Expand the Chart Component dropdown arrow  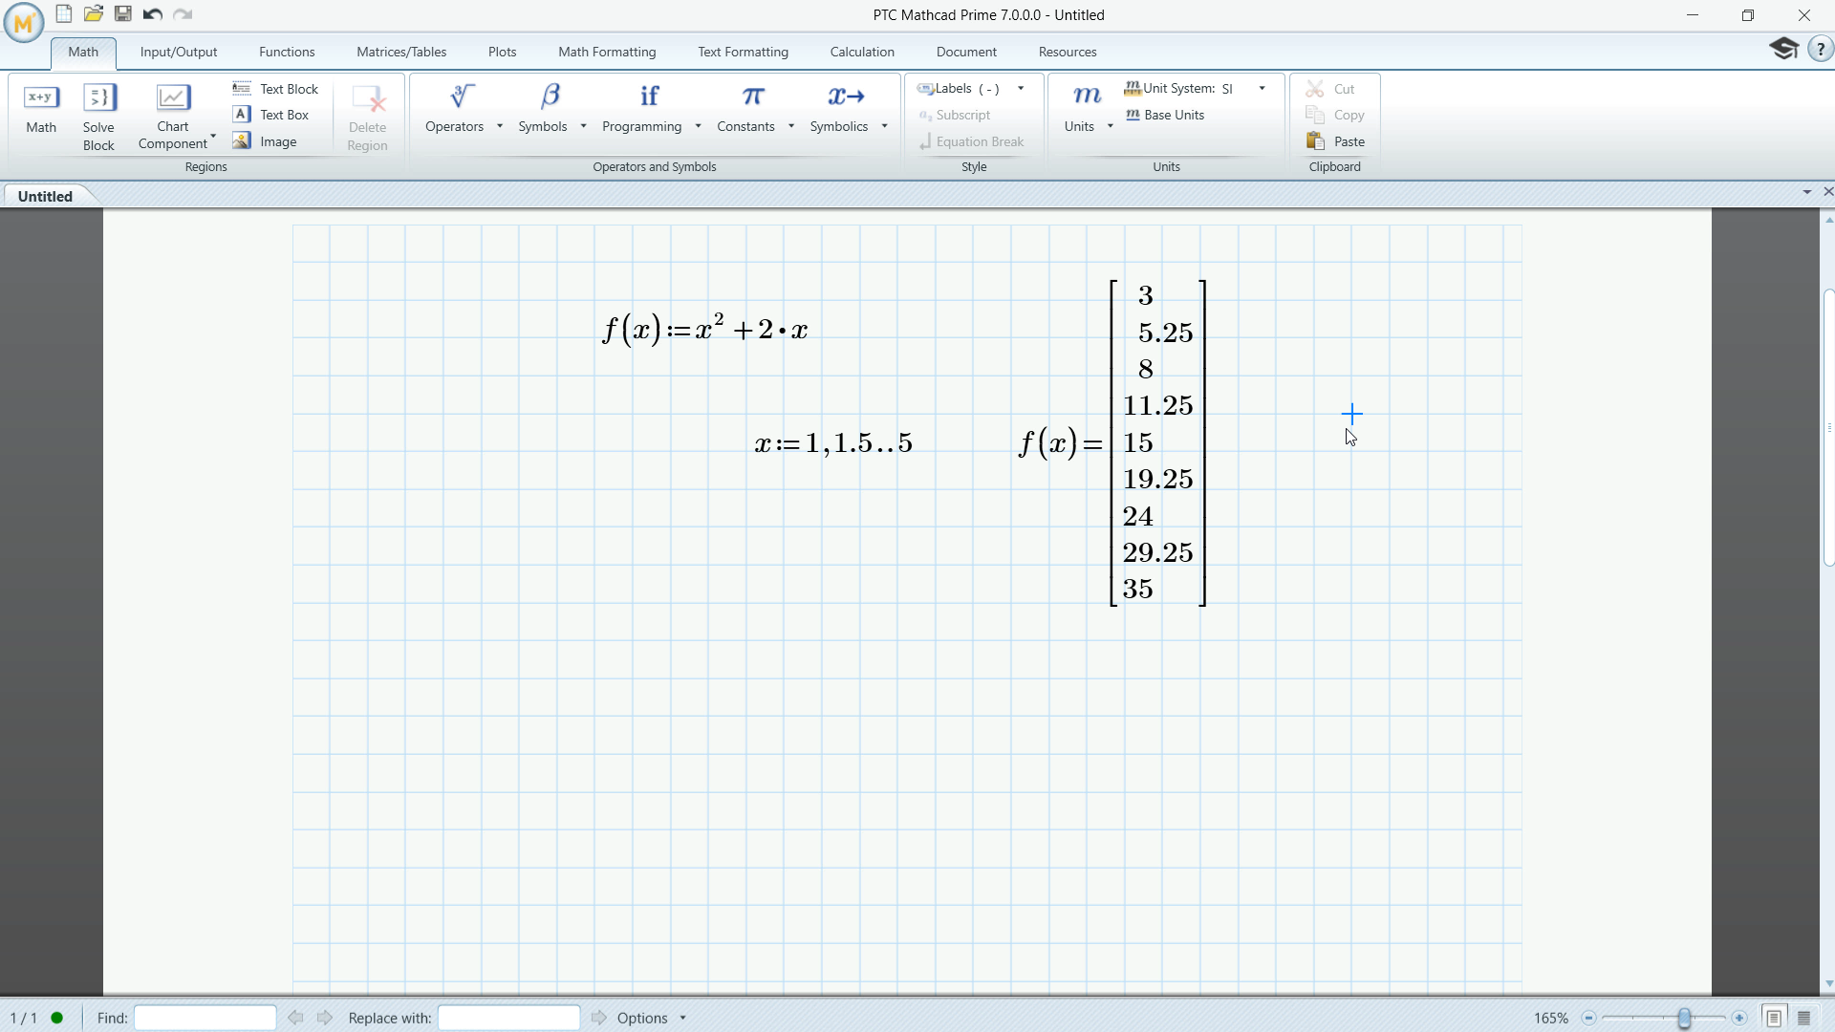click(x=213, y=137)
